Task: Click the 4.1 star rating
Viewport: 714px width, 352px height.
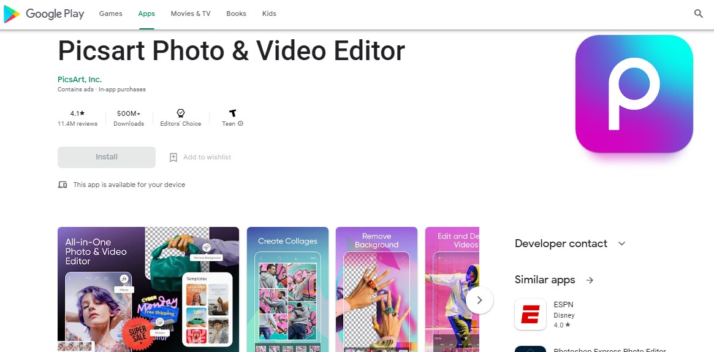Action: point(77,113)
